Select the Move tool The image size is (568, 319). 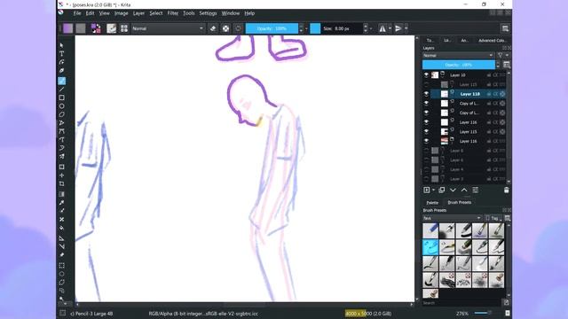pos(61,175)
